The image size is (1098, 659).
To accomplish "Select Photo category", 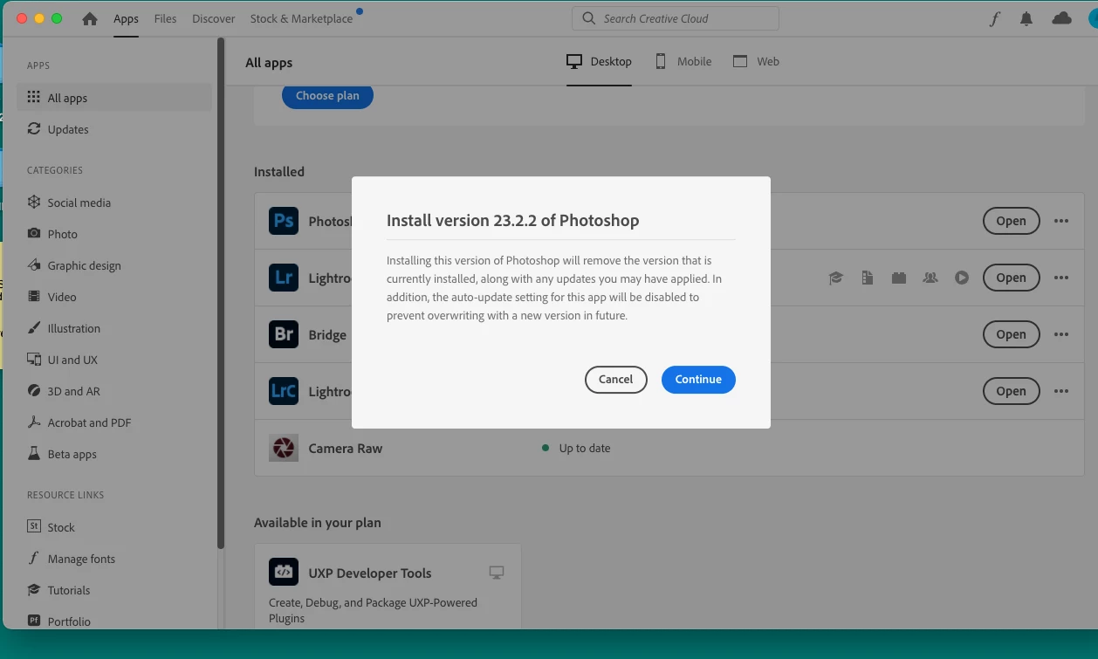I will [114, 234].
